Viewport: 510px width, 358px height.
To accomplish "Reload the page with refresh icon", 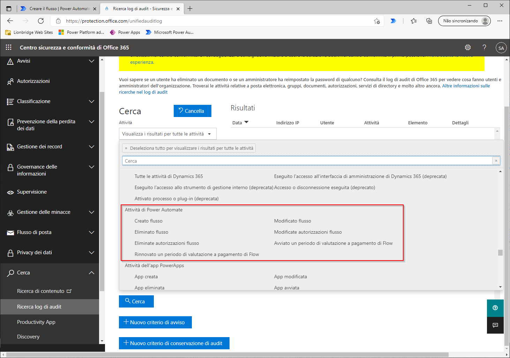I will click(x=41, y=21).
